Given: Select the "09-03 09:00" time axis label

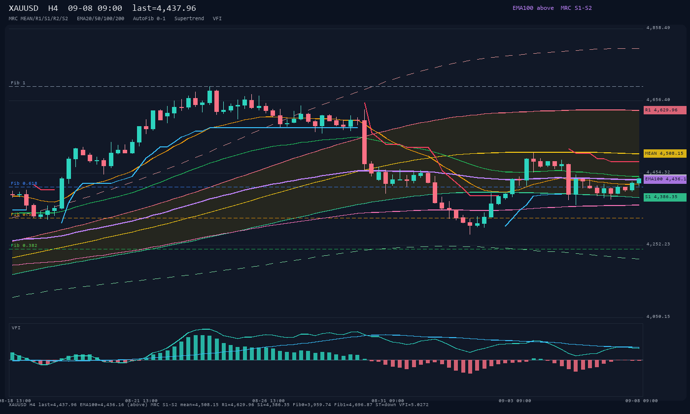Looking at the screenshot, I should point(515,401).
